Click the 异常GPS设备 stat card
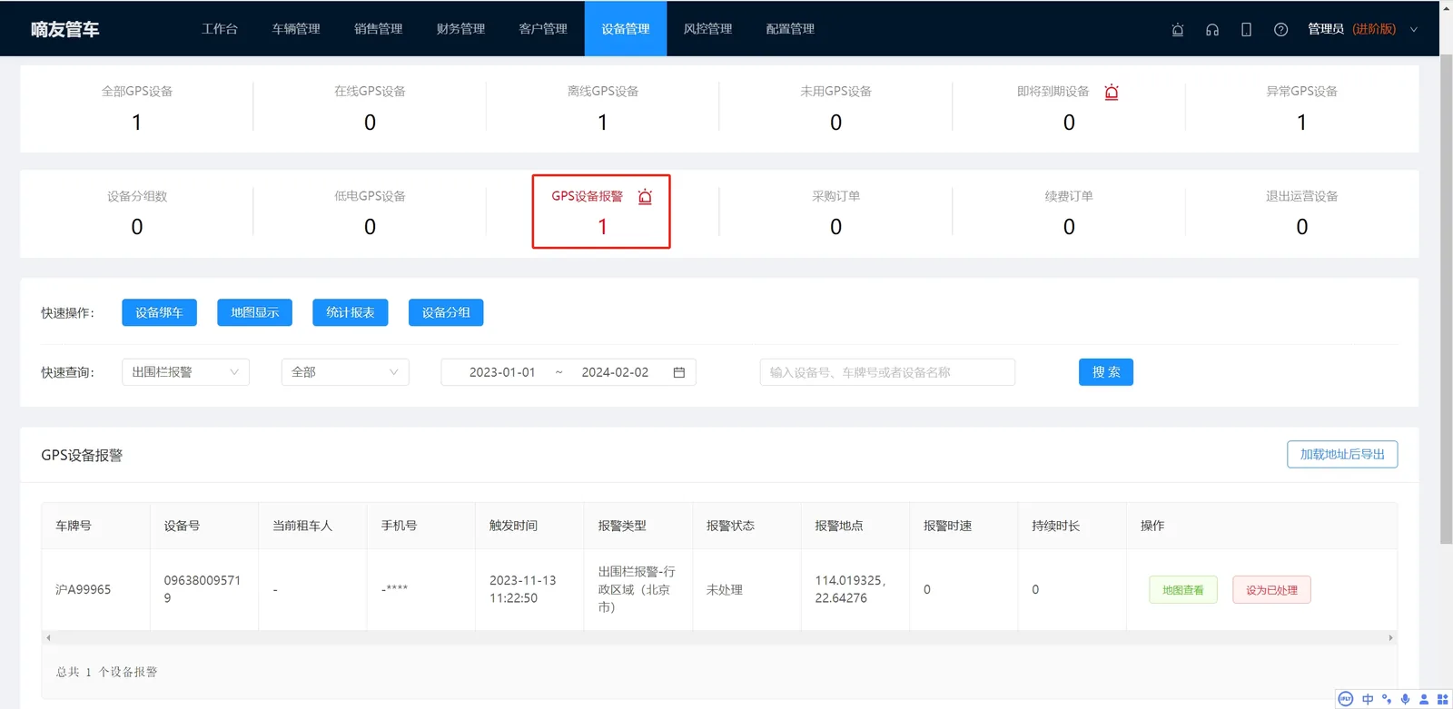1453x709 pixels. tap(1301, 108)
